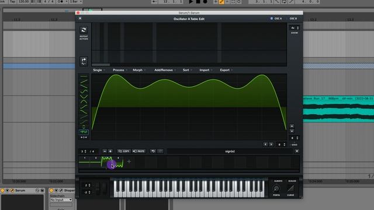Select OSC B in the table editor
Viewport: 374px width, 210px height.
point(293,18)
